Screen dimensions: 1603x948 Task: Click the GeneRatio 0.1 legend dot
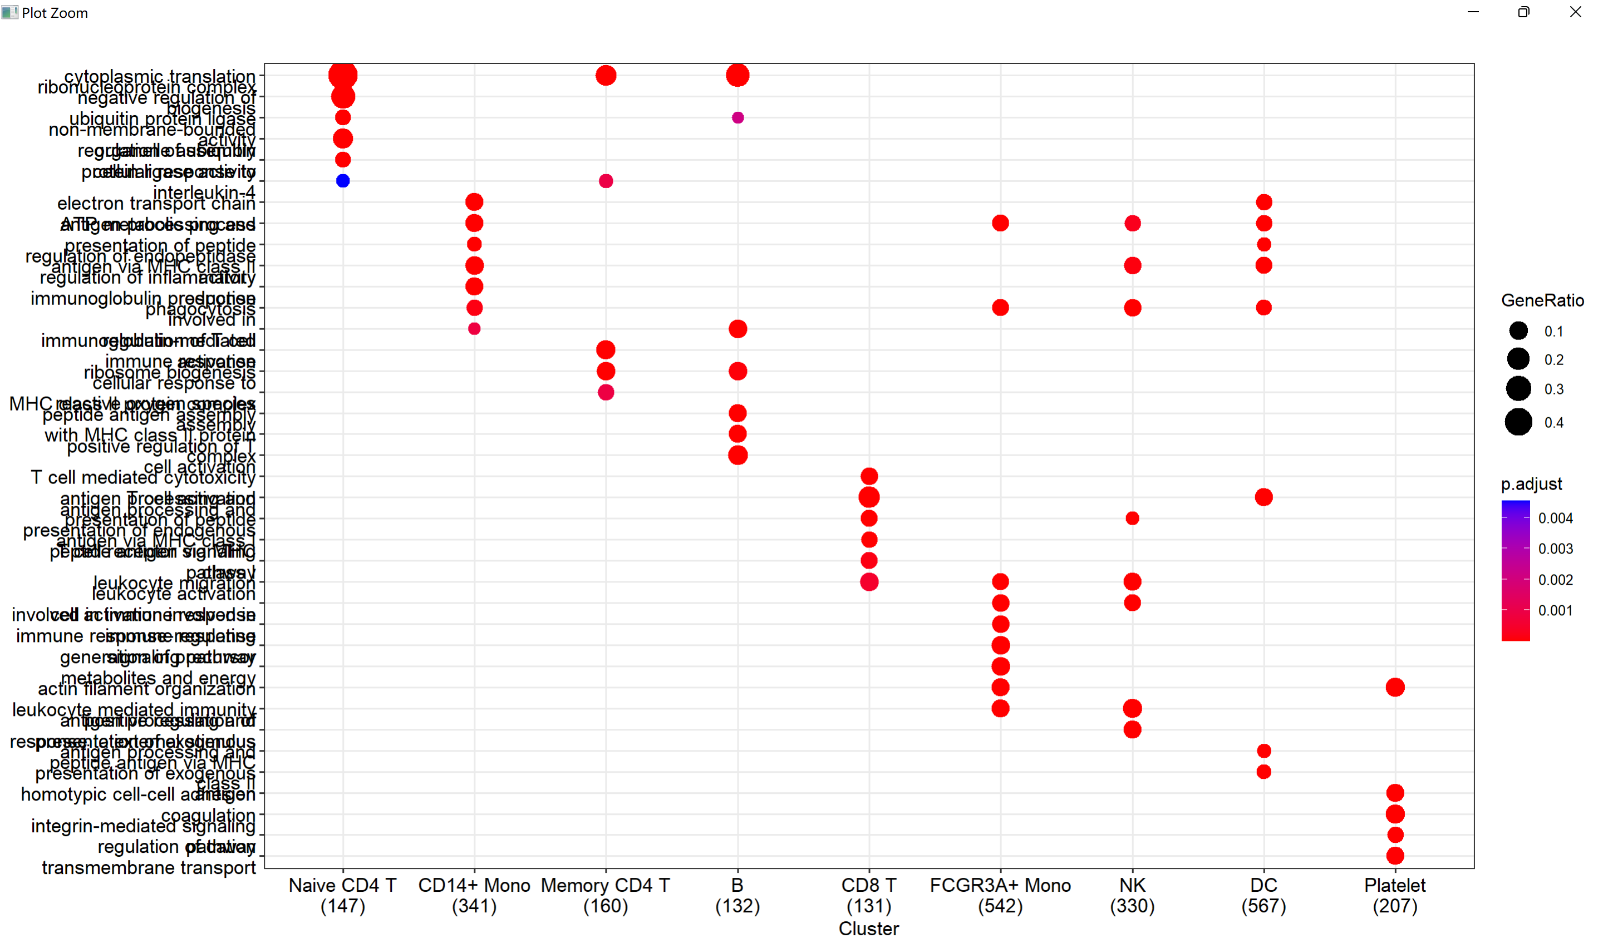[x=1518, y=331]
